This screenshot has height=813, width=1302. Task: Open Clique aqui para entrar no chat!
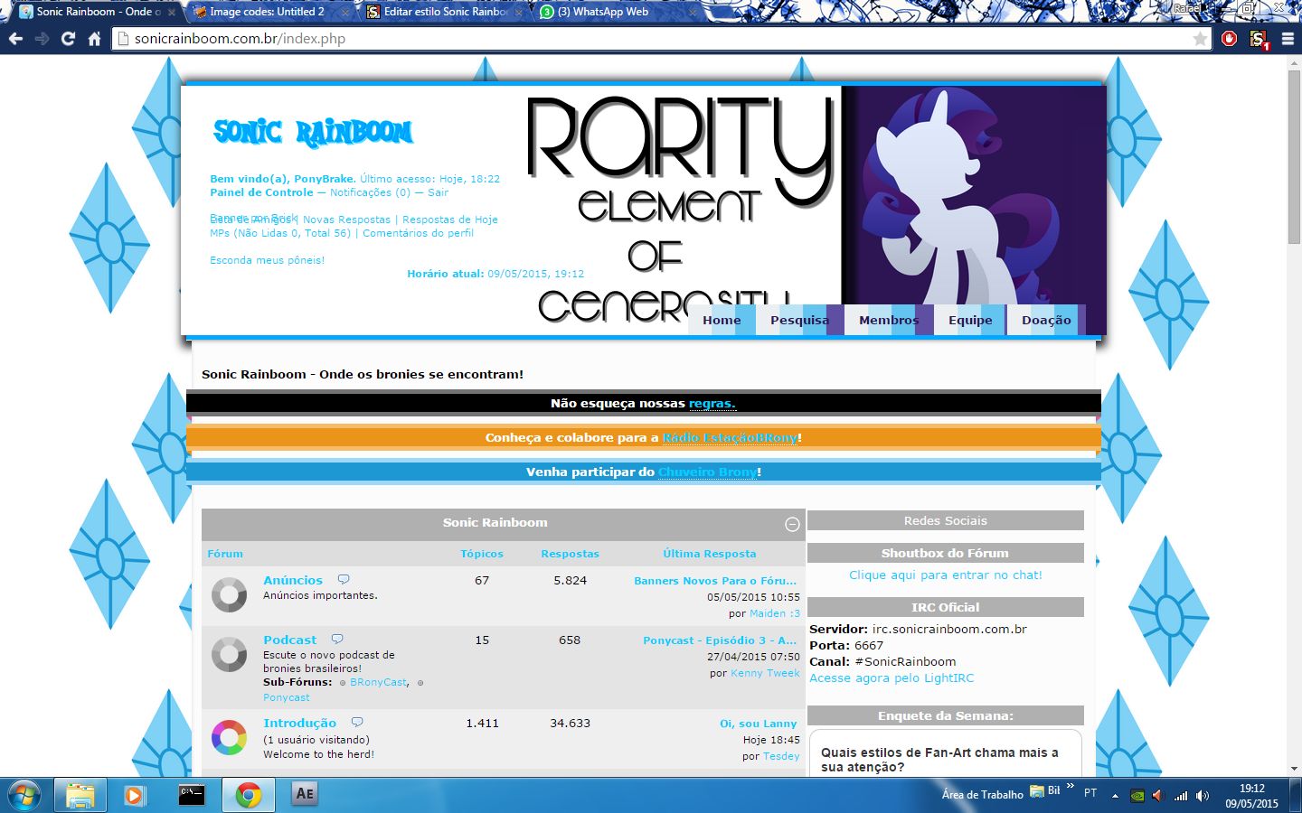[945, 575]
